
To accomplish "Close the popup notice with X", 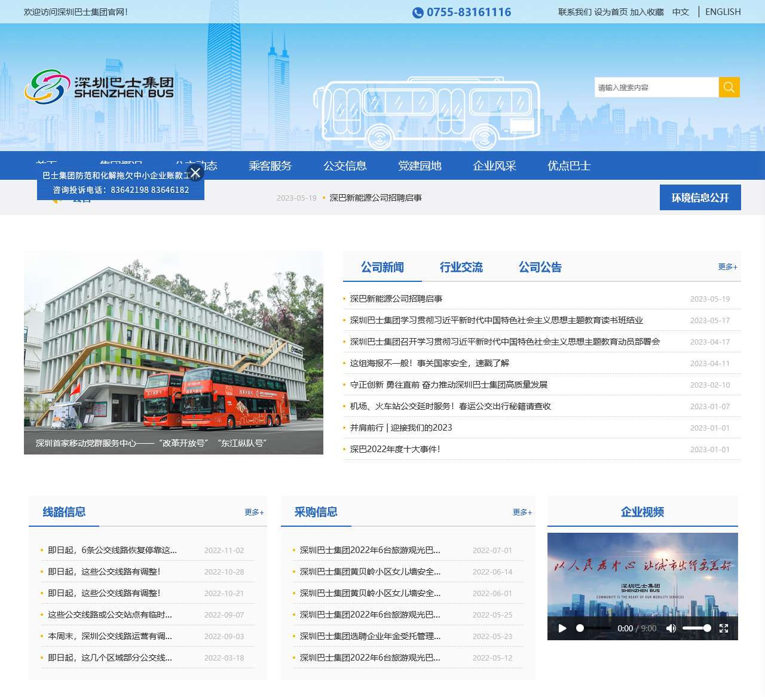I will pyautogui.click(x=195, y=173).
